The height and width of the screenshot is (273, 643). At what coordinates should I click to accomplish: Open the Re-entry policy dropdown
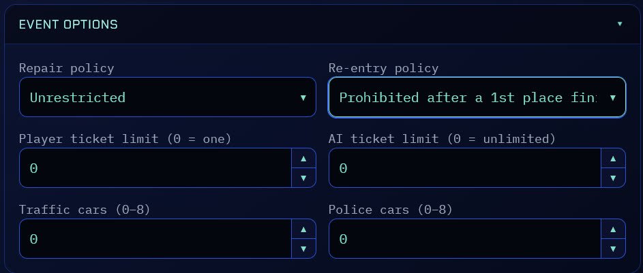[477, 97]
